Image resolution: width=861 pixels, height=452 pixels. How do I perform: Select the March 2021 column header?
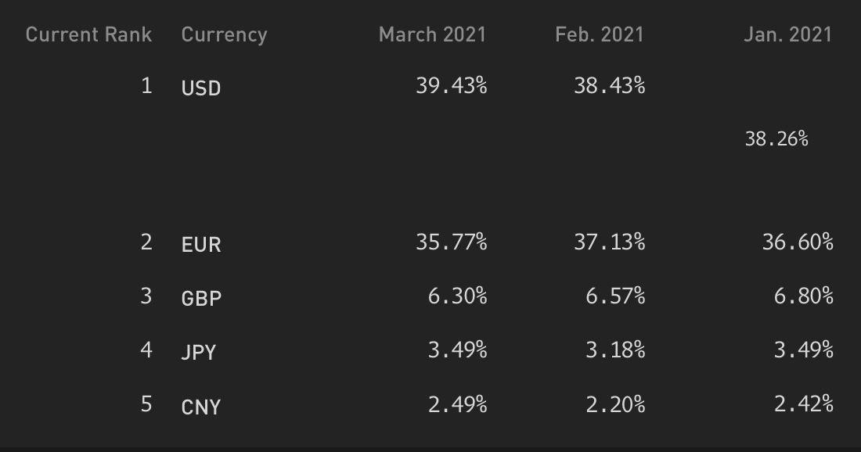point(432,34)
